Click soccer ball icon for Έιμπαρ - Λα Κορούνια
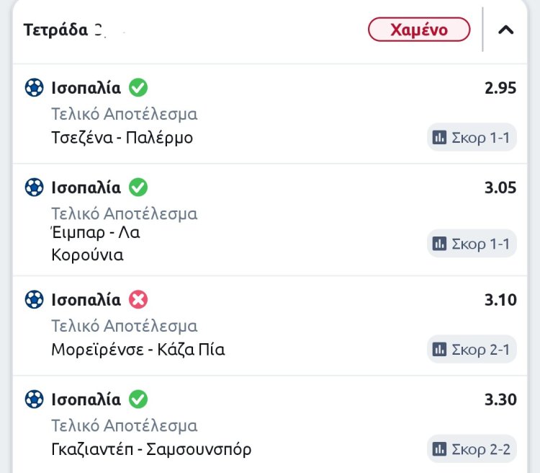This screenshot has width=540, height=473. pos(34,187)
